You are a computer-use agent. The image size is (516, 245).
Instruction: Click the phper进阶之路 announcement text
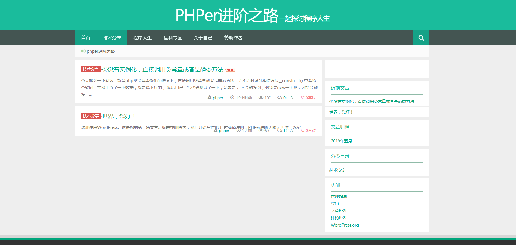(101, 51)
